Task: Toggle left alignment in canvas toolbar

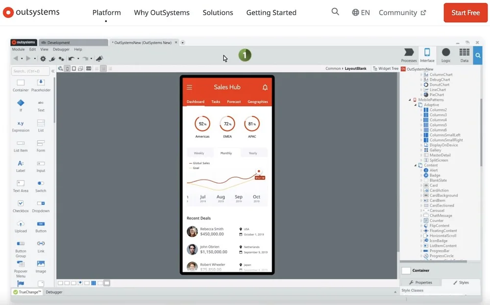Action: pos(97,68)
